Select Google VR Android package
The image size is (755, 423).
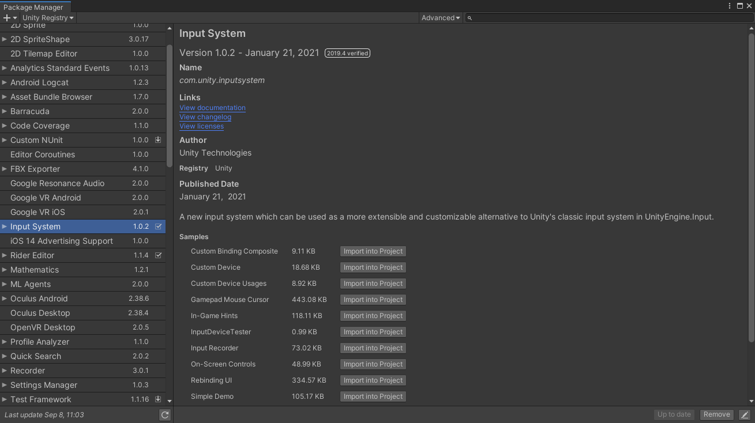pos(82,198)
